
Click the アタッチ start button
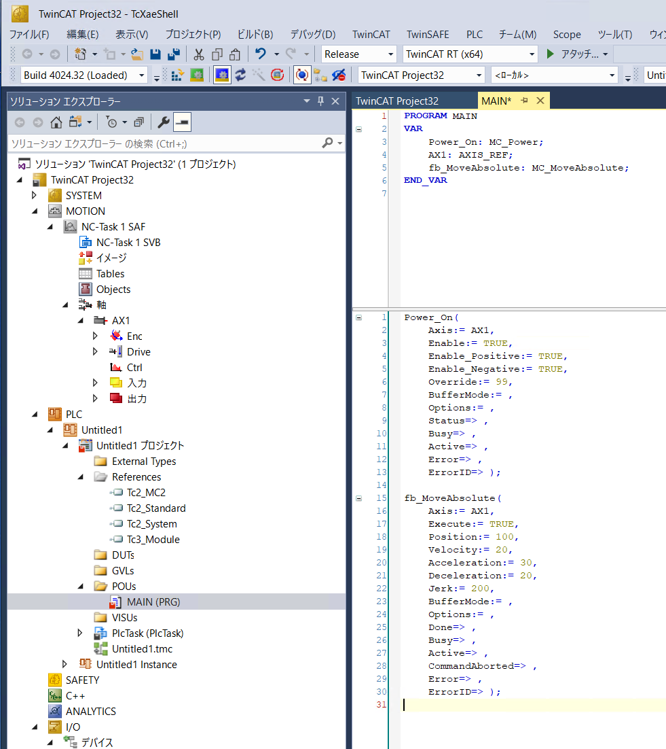coord(572,54)
